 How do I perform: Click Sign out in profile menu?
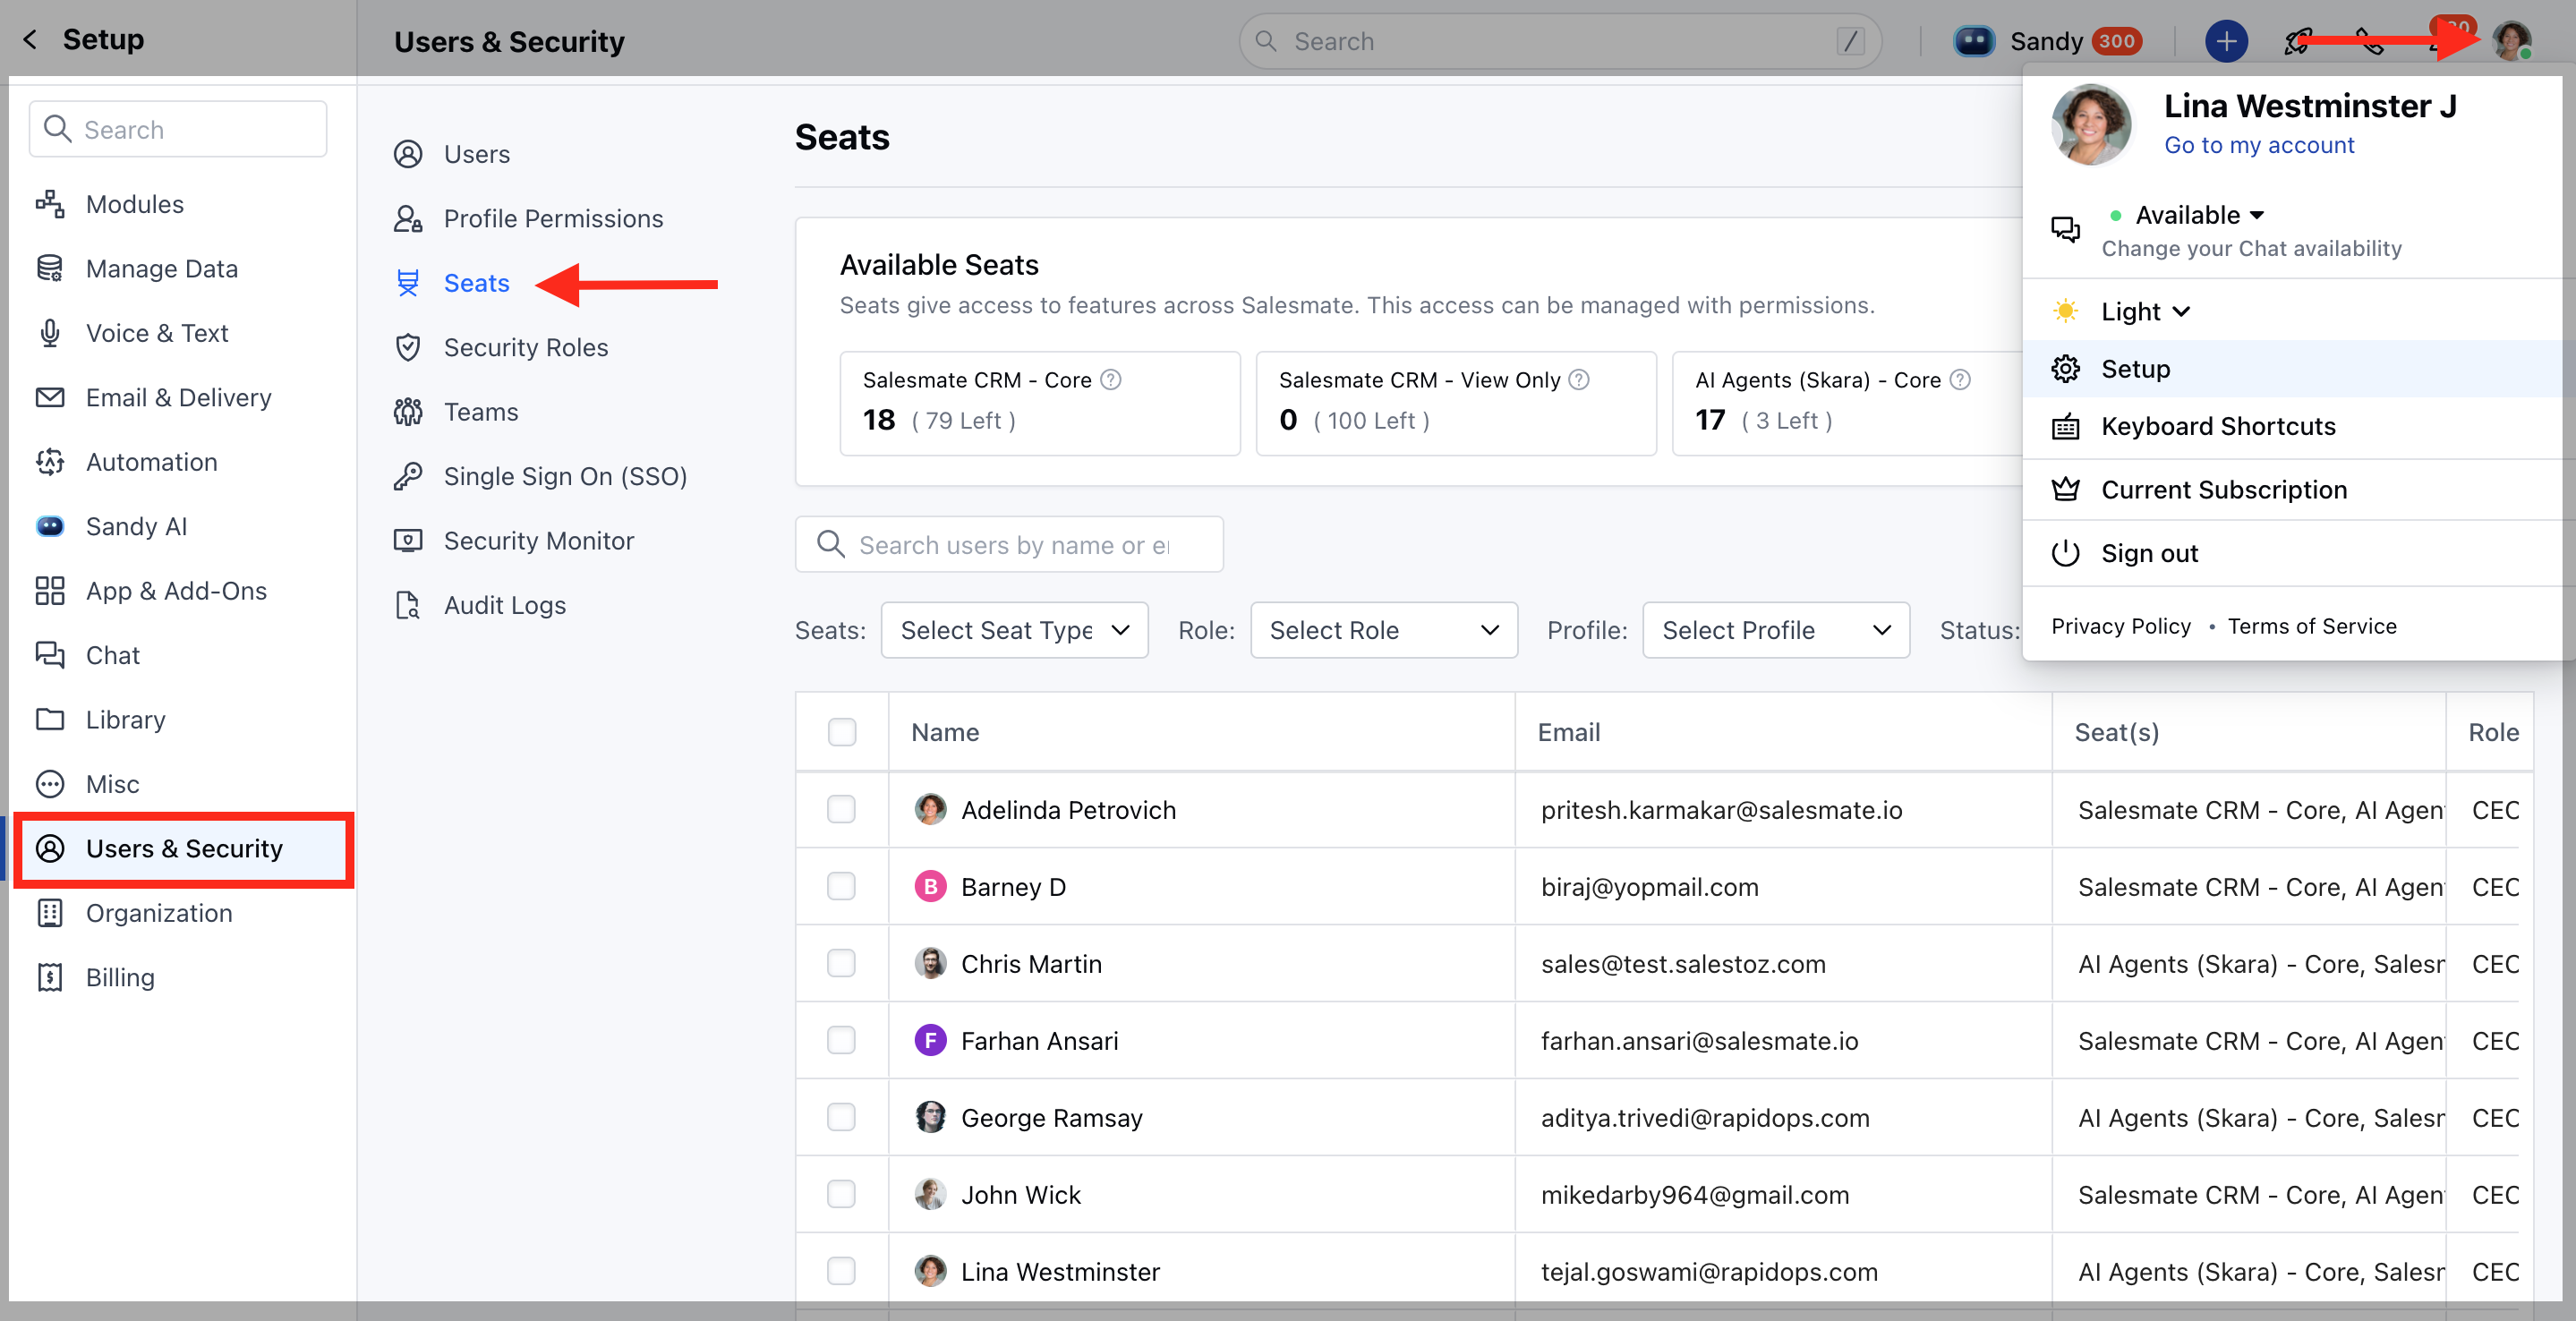[x=2149, y=553]
